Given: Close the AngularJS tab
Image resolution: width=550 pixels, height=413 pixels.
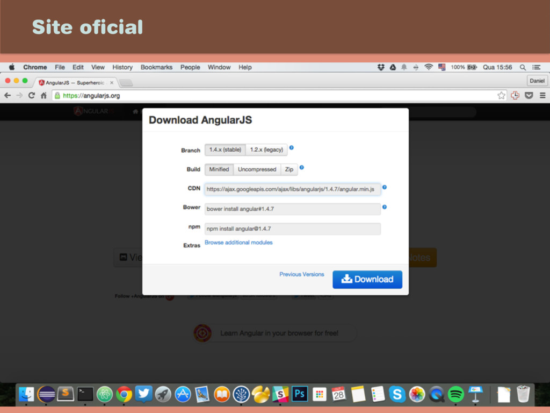Looking at the screenshot, I should (112, 83).
